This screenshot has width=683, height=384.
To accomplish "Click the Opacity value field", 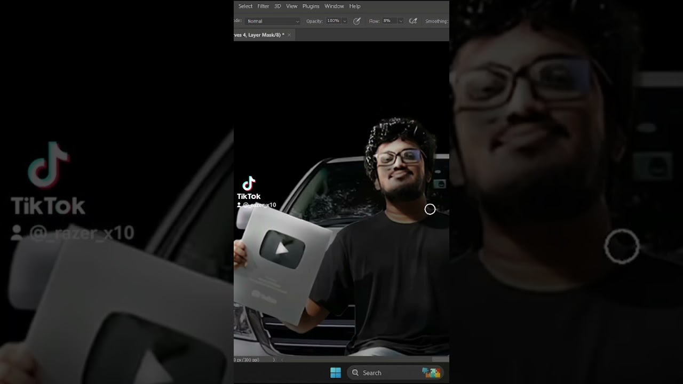I will 333,21.
